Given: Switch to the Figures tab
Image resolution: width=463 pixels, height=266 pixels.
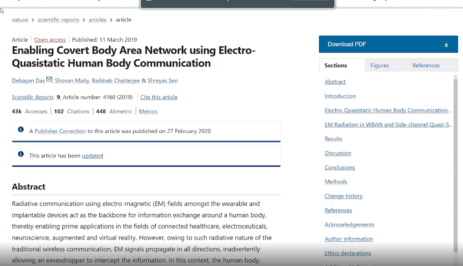Looking at the screenshot, I should [x=379, y=65].
